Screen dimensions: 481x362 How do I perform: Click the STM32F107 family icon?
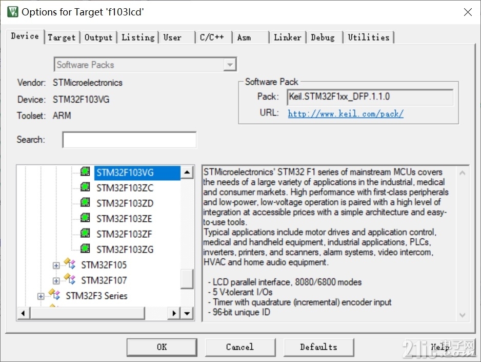point(70,279)
